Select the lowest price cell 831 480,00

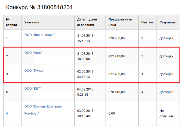coord(116,74)
